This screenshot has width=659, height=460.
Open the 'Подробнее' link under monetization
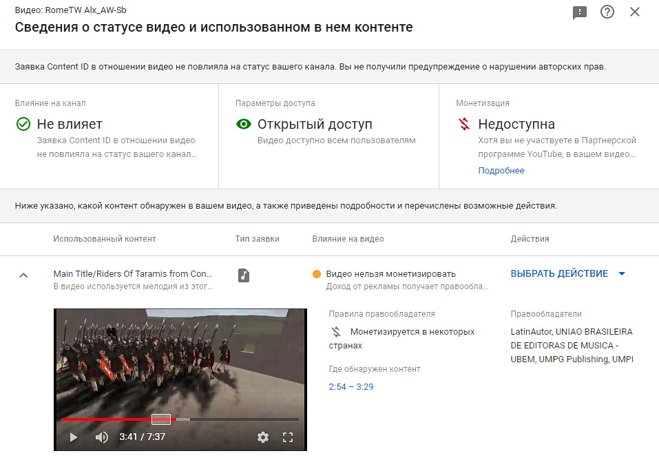pos(501,170)
